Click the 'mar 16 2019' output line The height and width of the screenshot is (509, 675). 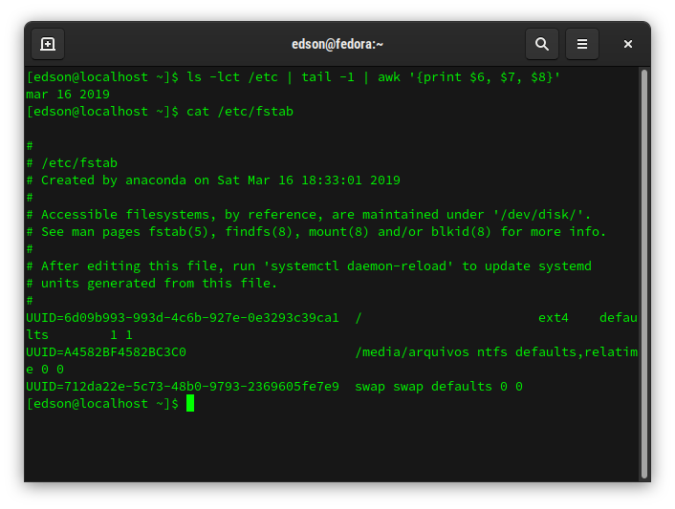(68, 95)
